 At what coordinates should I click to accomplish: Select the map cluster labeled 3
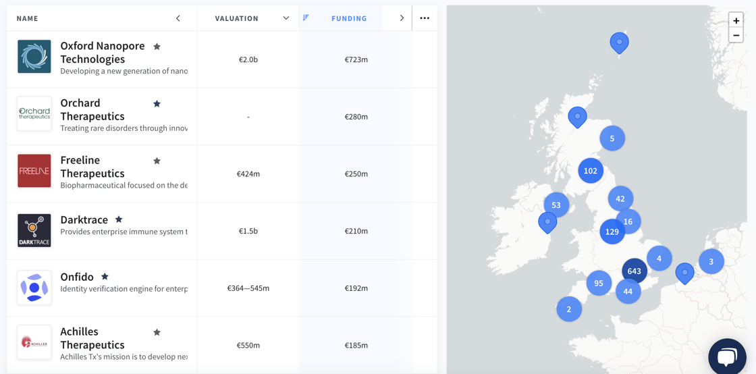[x=711, y=262]
